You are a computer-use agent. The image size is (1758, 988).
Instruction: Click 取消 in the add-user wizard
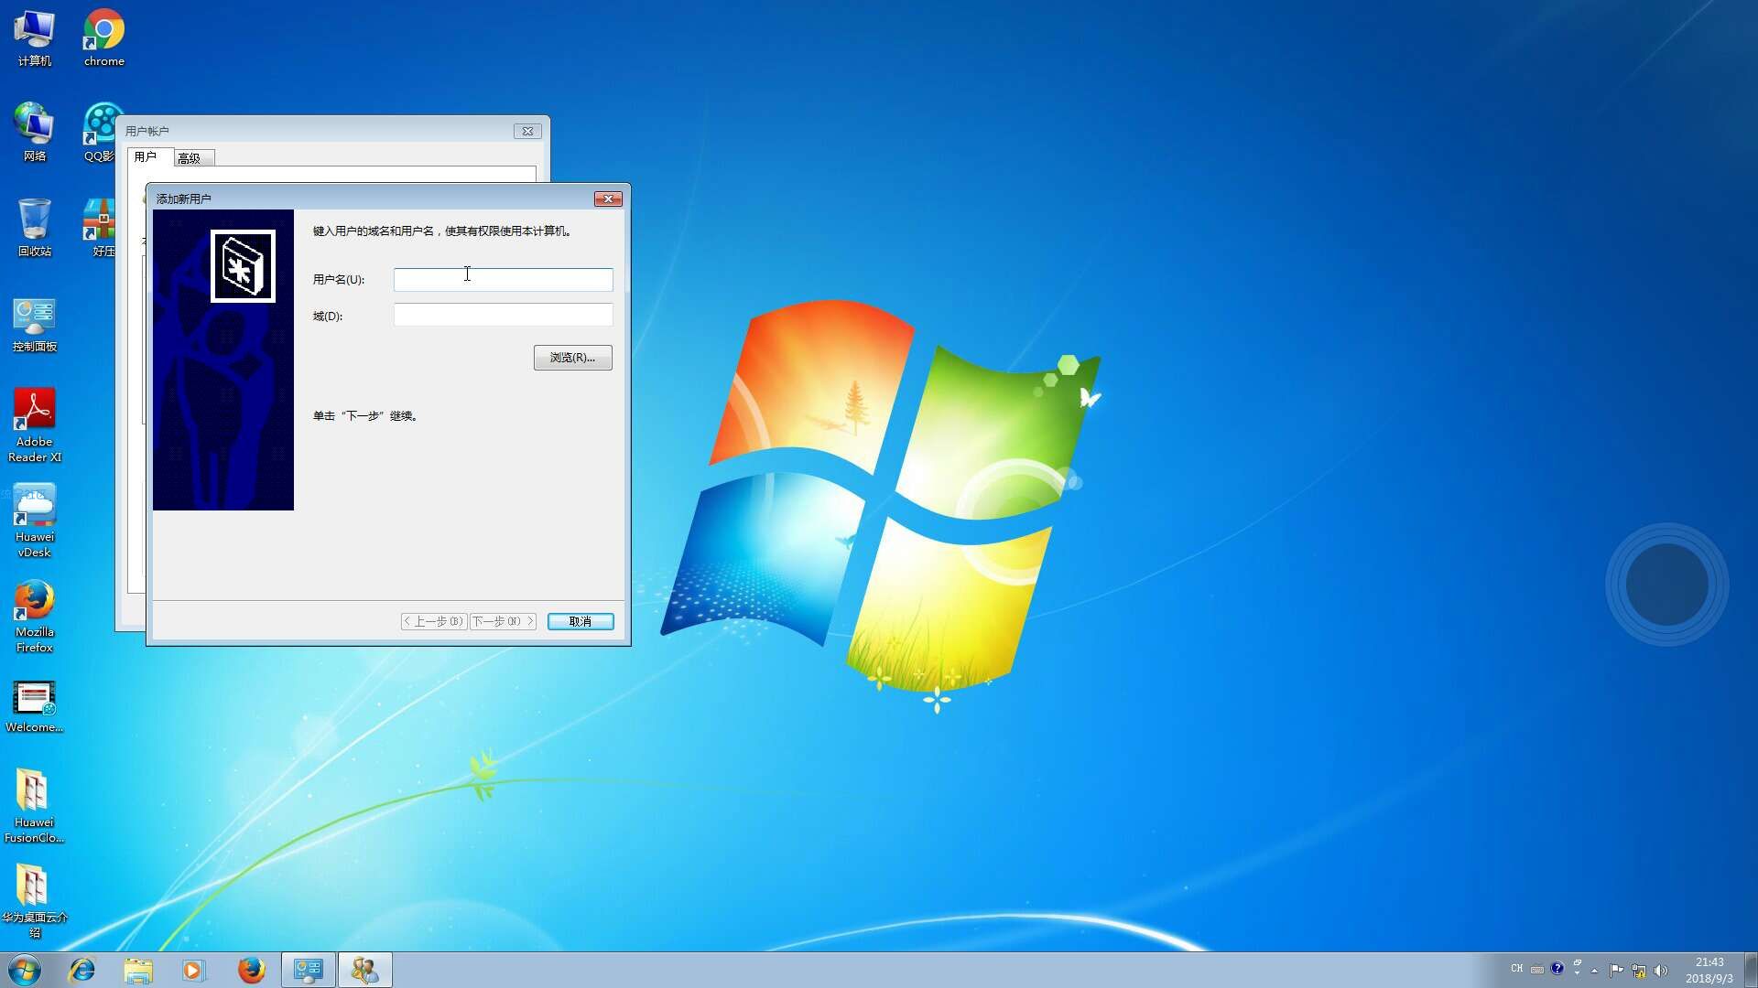point(581,621)
